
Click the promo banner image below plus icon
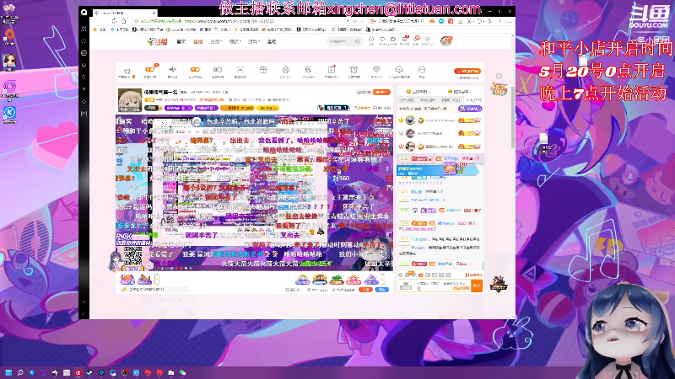[499, 89]
